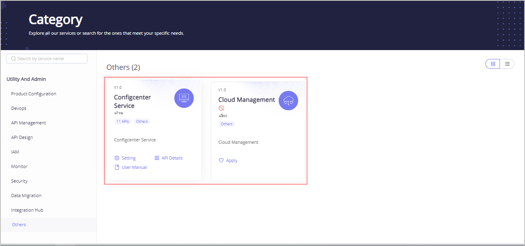Click the Utility And Admin heading
This screenshot has height=246, width=525.
26,79
